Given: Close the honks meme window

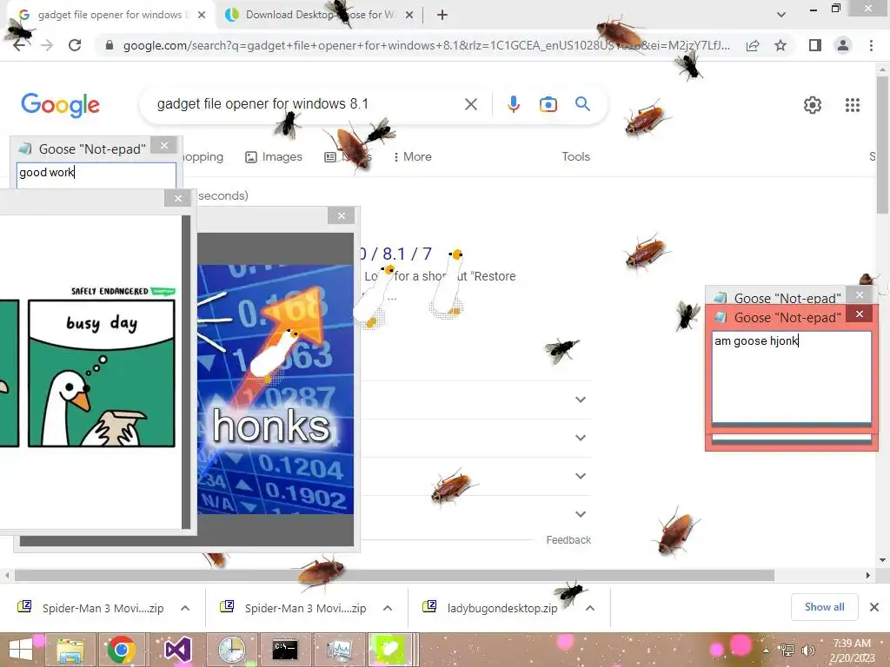Looking at the screenshot, I should tap(341, 215).
